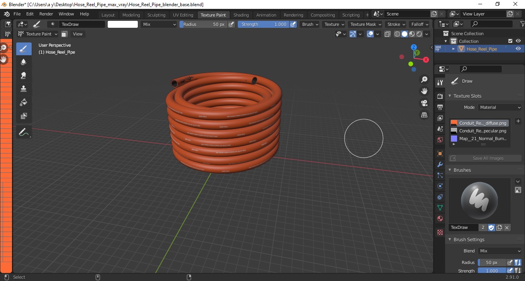Switch to the Sculpting workspace tab

(x=156, y=15)
